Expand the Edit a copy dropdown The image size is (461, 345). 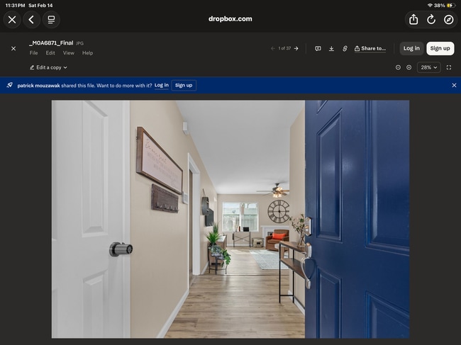(48, 67)
